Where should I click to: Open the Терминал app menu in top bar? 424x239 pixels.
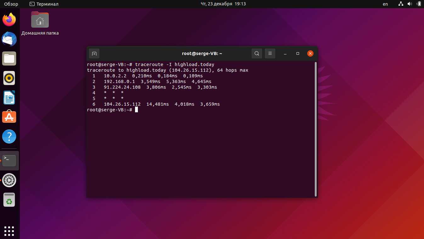(x=44, y=4)
